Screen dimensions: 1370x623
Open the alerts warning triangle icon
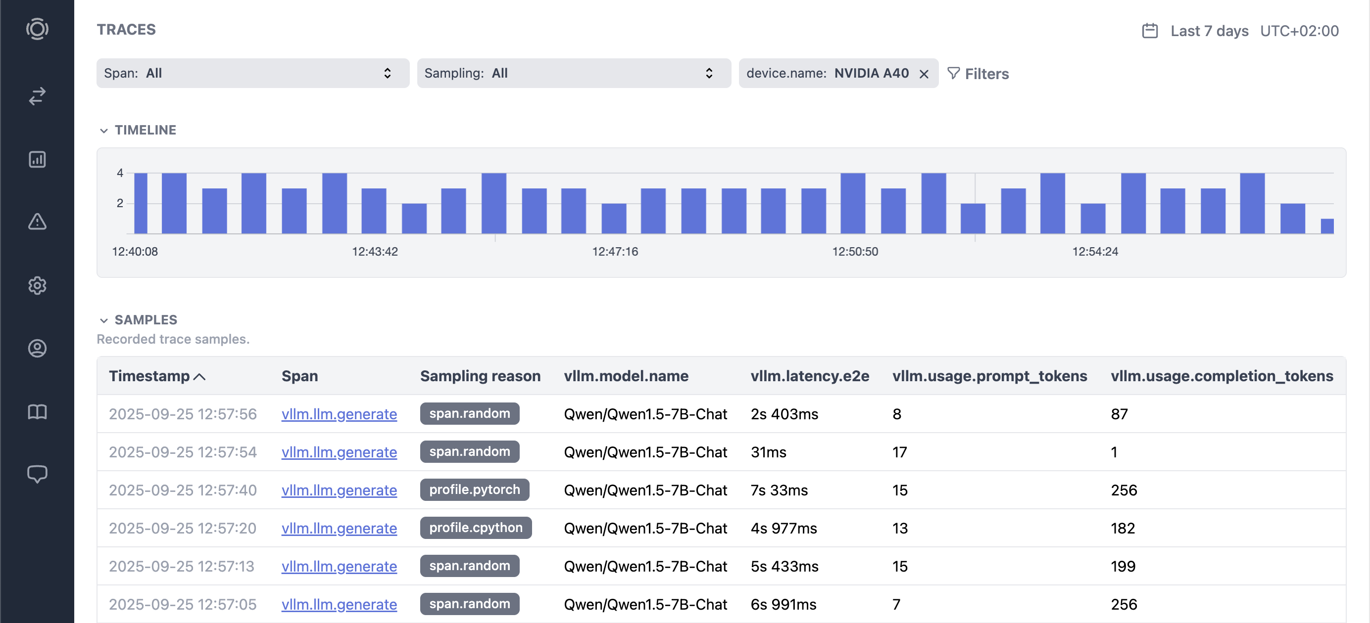click(37, 222)
